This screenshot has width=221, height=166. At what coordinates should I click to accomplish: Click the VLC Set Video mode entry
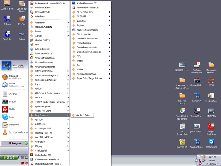tap(14, 132)
